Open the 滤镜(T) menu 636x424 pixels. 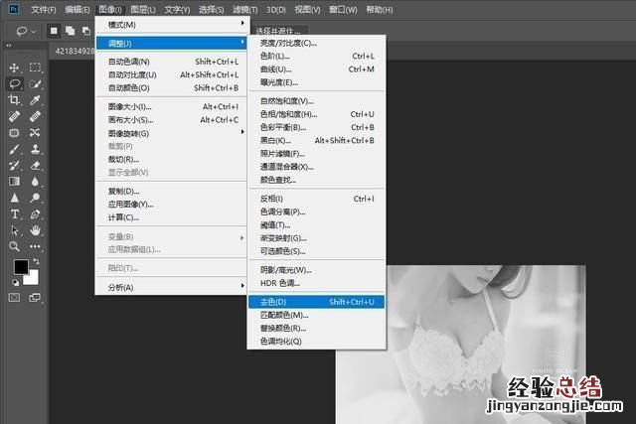245,9
